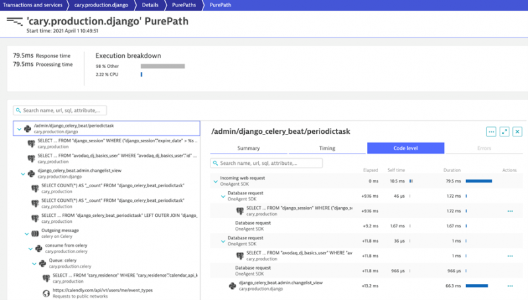The height and width of the screenshot is (300, 528).
Task: Collapse the /admin/django_celery_beat/periodictask tree node
Action: pyautogui.click(x=19, y=129)
